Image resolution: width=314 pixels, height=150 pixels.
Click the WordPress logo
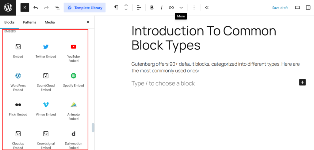pyautogui.click(x=8, y=8)
